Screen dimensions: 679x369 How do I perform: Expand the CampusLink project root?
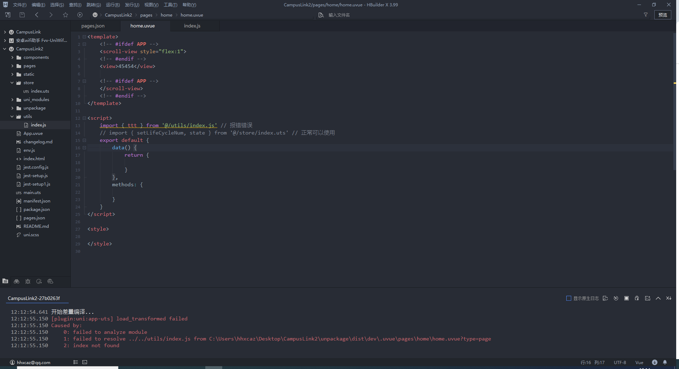[x=5, y=32]
